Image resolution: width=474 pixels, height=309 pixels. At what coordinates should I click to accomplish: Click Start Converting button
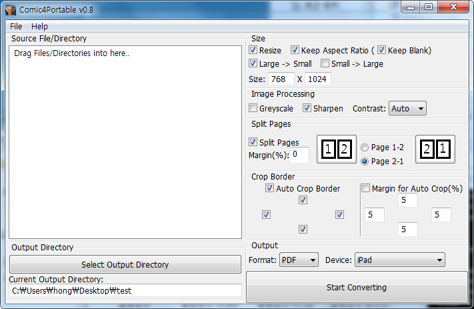357,287
